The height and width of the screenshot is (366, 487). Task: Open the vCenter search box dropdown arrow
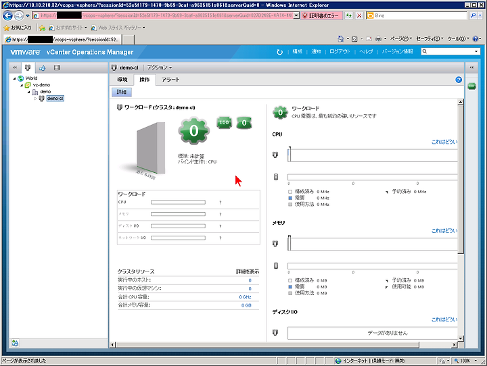[x=476, y=51]
